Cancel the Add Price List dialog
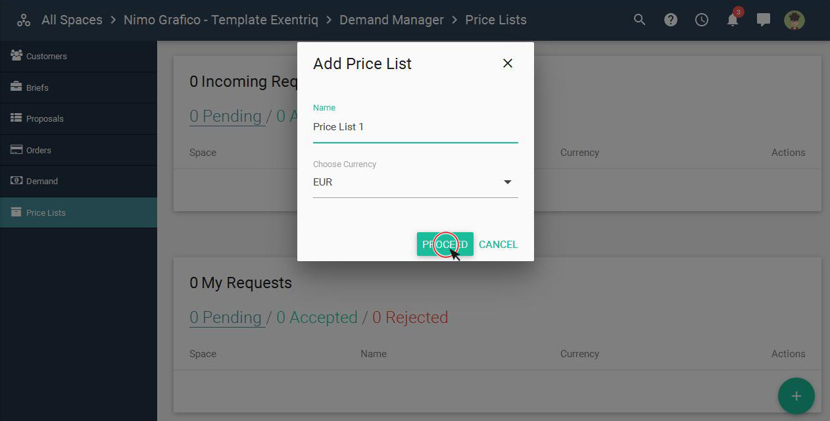830x421 pixels. [499, 244]
